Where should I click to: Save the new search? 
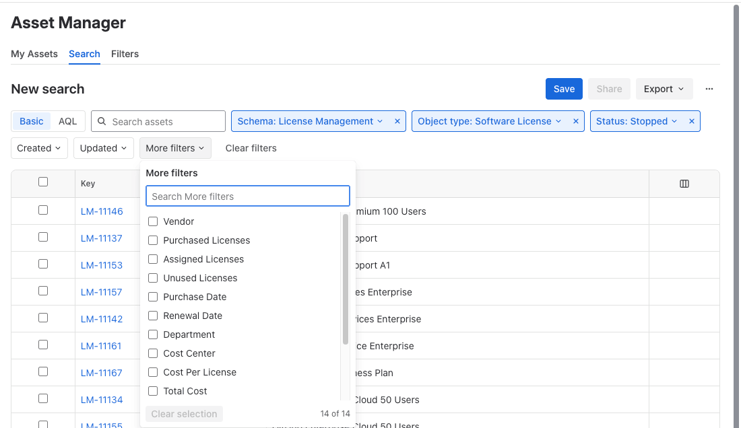tap(564, 89)
